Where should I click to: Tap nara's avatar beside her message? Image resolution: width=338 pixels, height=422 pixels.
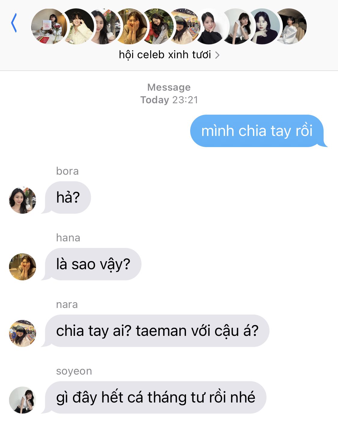pyautogui.click(x=23, y=333)
